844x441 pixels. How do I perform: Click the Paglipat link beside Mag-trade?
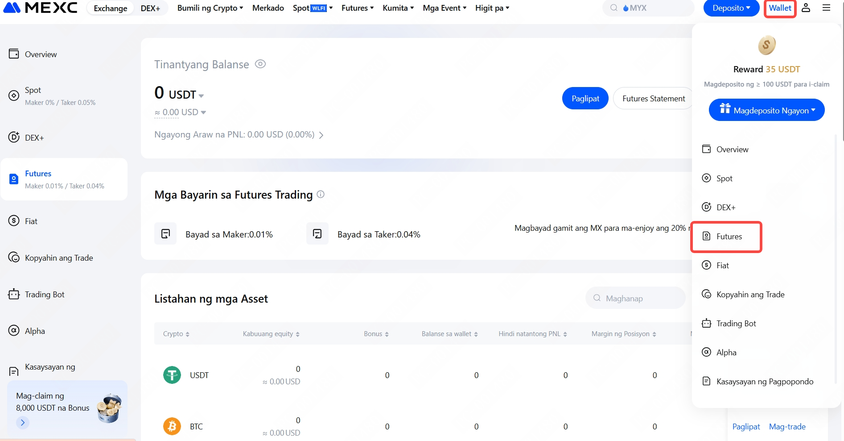coord(746,426)
